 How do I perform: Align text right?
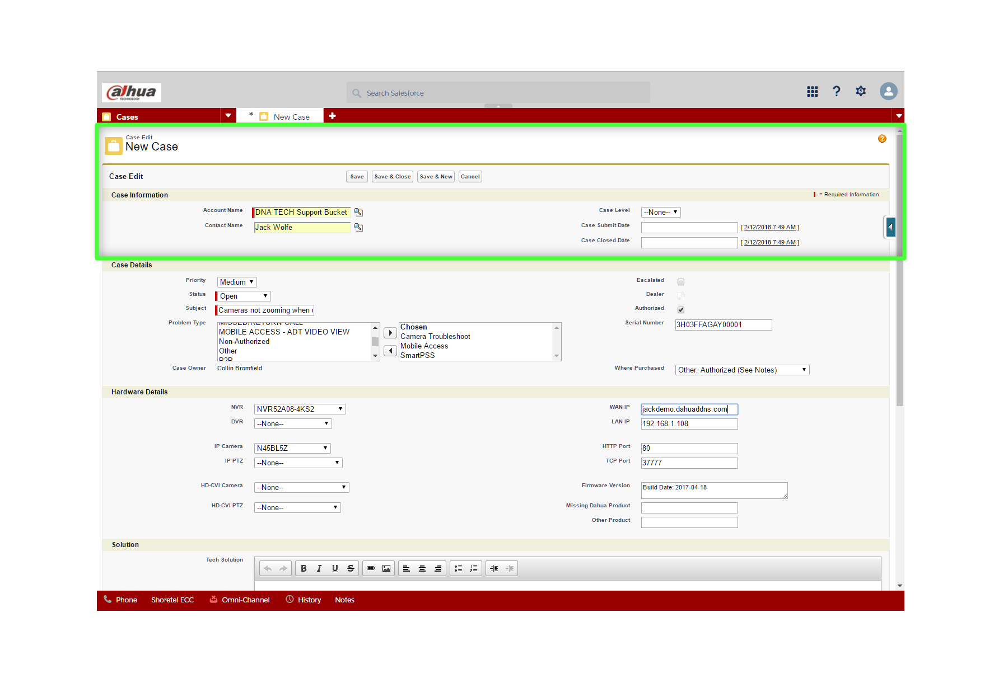point(438,568)
